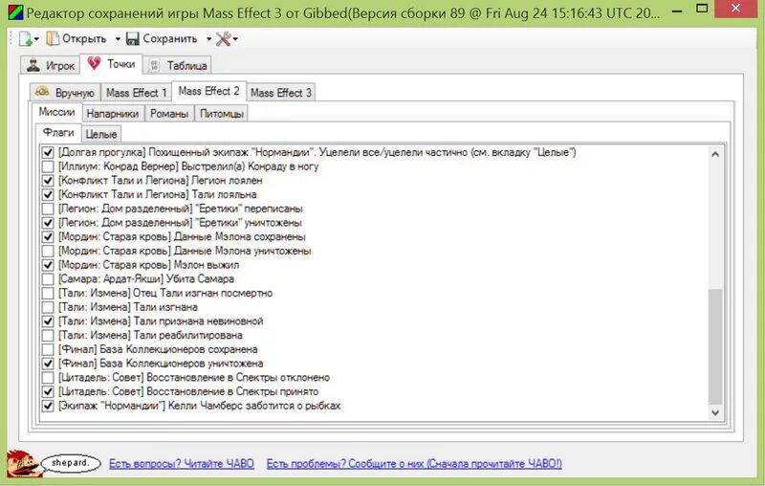Click the Открыть button label

(x=84, y=38)
